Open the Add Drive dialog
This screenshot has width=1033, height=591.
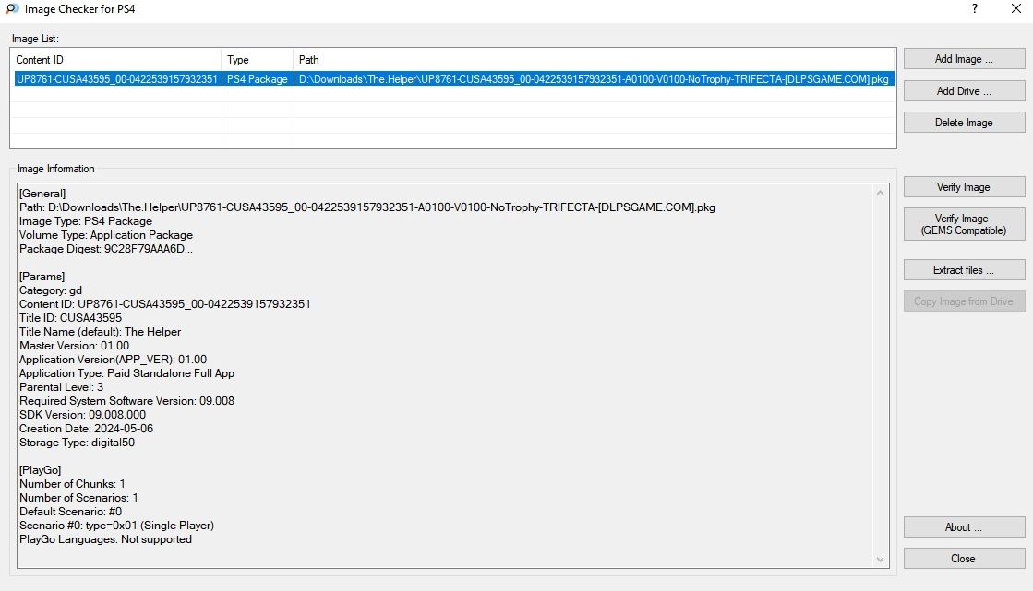(x=964, y=91)
